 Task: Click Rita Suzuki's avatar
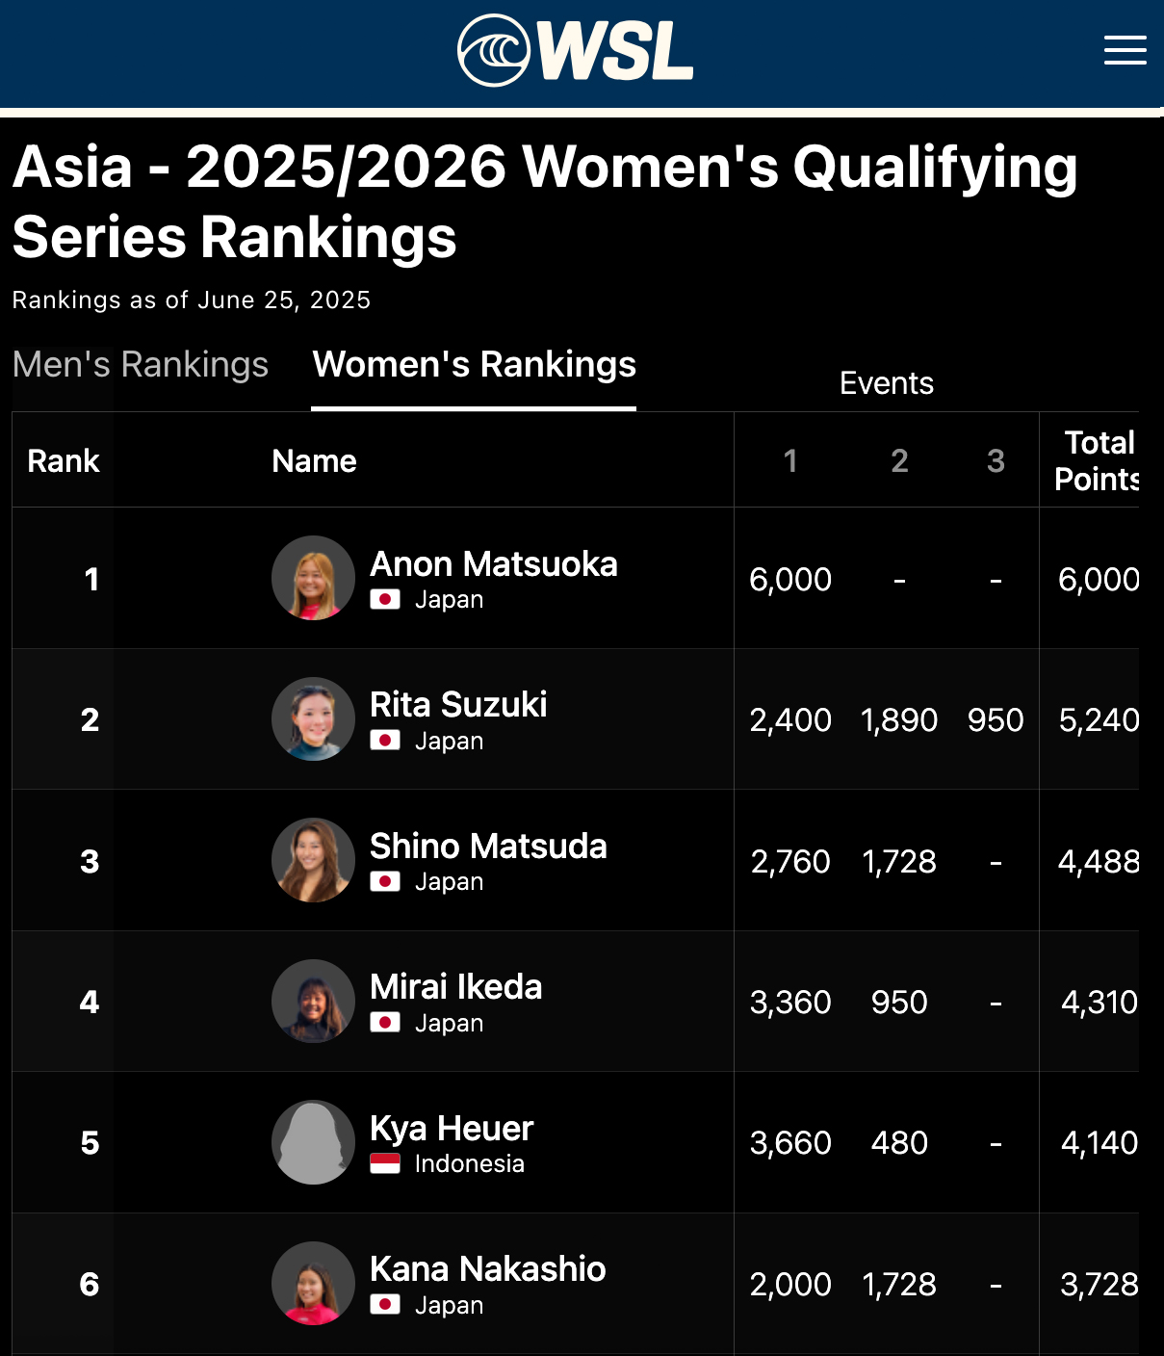(314, 718)
